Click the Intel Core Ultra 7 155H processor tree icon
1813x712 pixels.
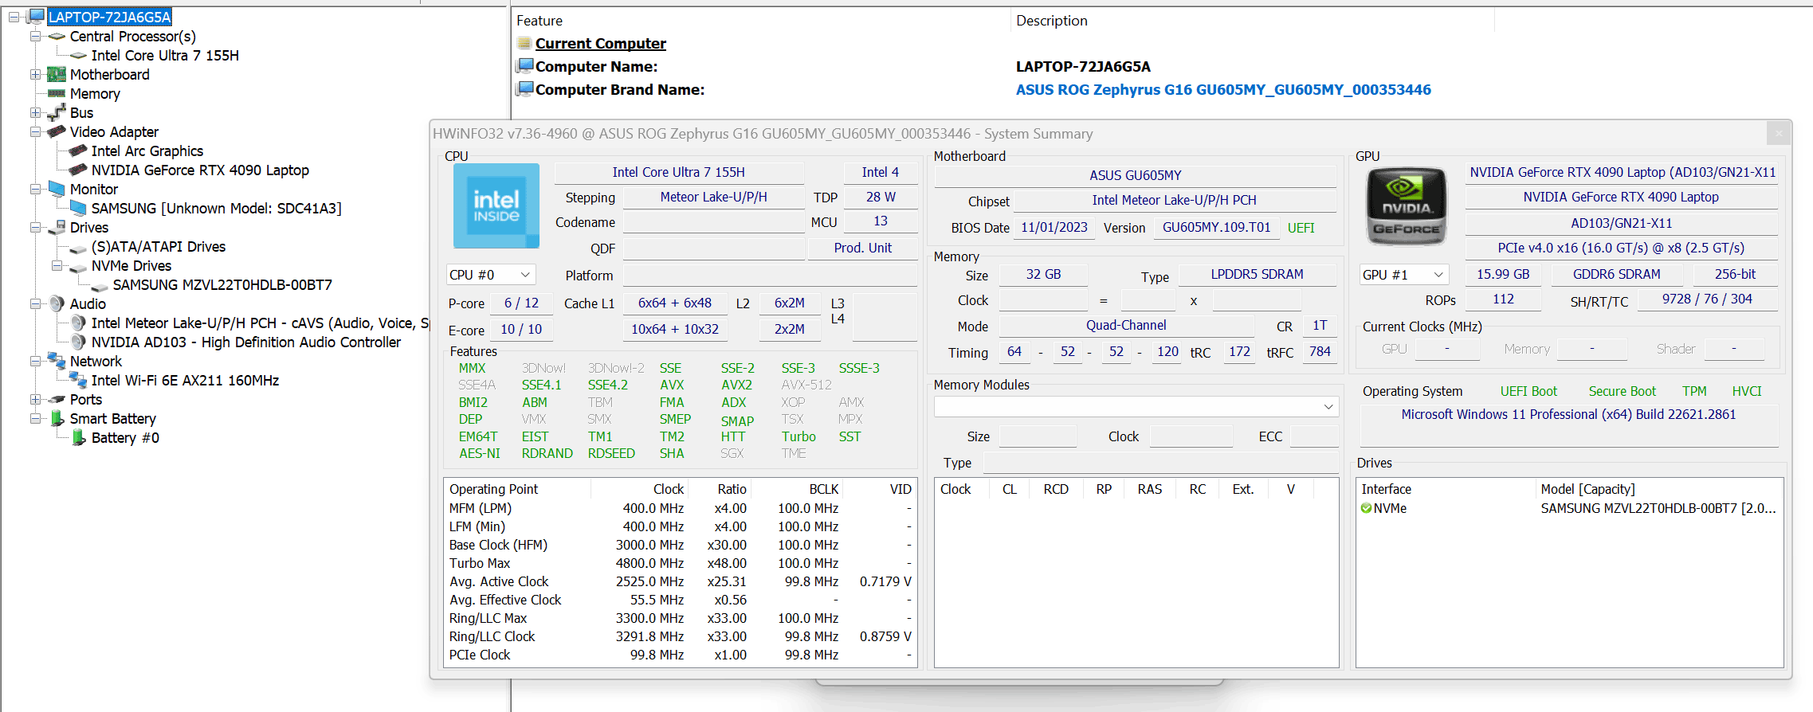coord(78,55)
